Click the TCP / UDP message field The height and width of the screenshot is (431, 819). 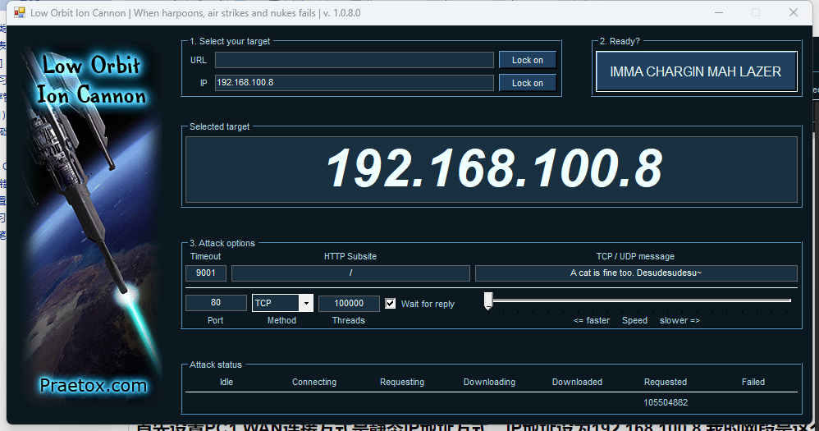pos(636,273)
